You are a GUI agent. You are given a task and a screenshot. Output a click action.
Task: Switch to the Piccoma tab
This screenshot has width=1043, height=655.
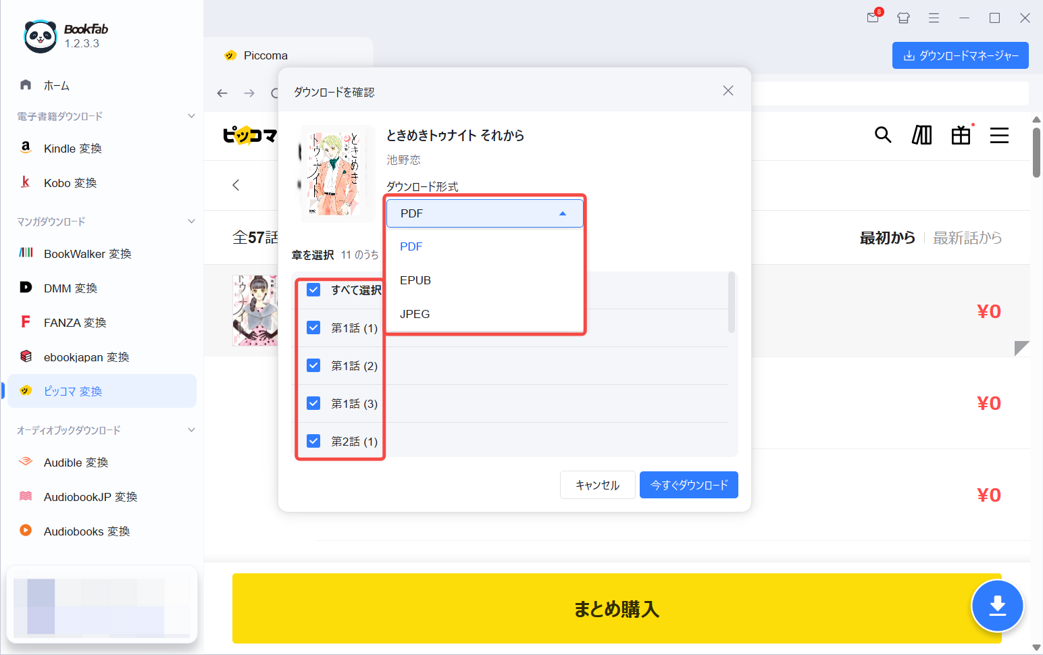[x=288, y=55]
